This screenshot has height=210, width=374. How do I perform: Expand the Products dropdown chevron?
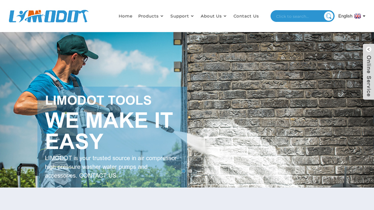point(162,16)
